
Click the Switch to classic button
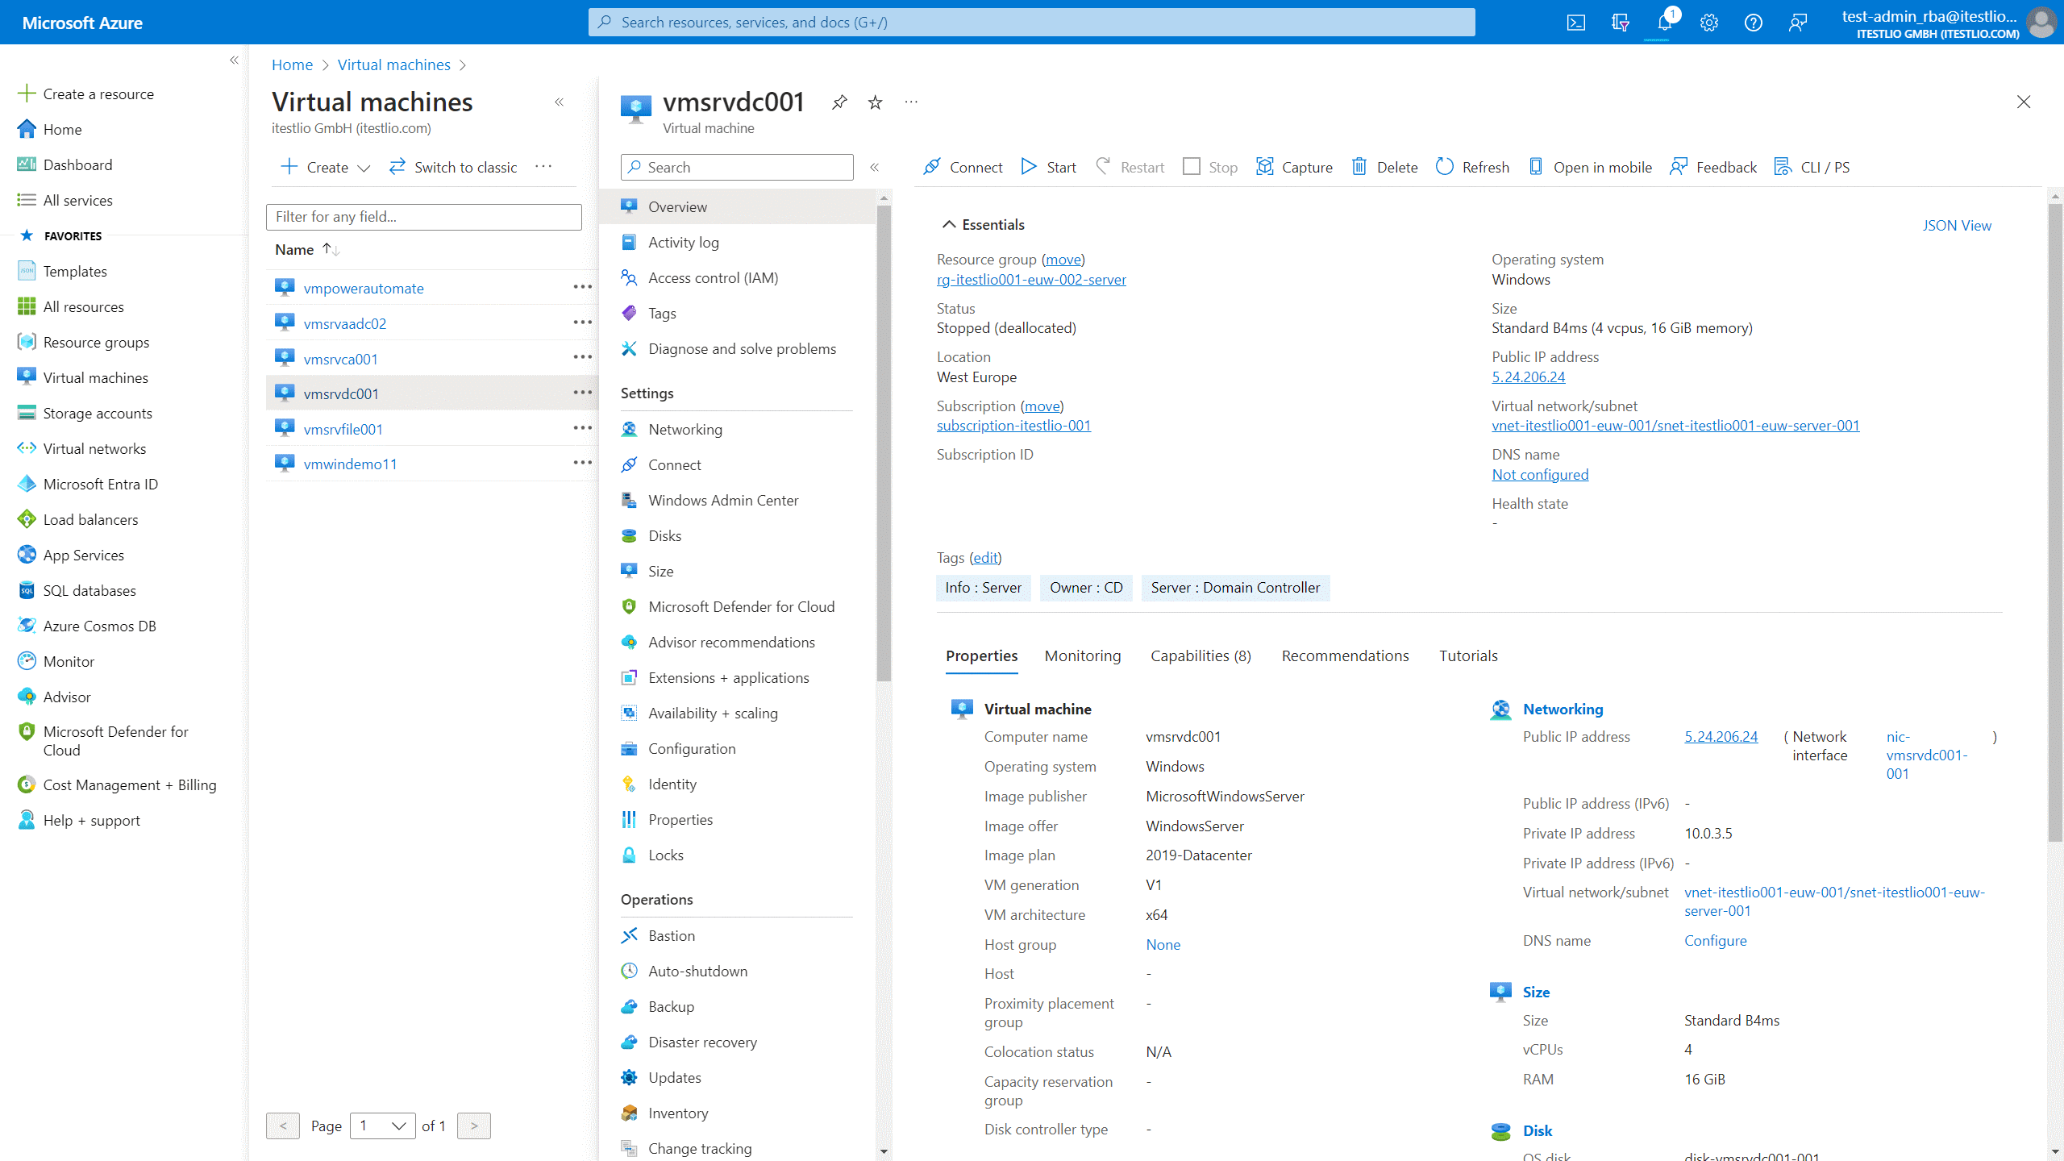pyautogui.click(x=453, y=167)
